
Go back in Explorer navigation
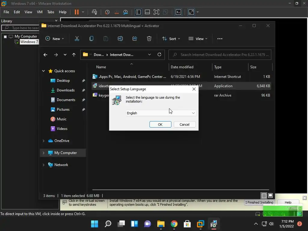pos(45,55)
